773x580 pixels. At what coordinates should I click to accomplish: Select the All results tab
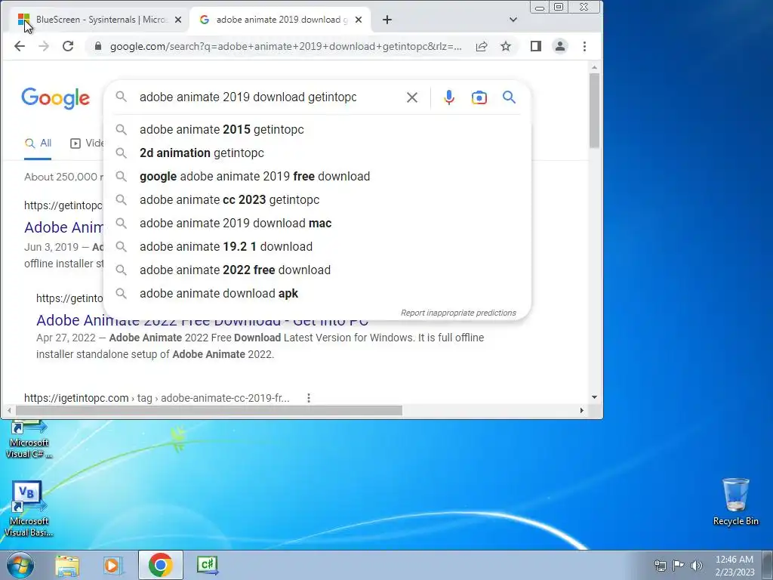click(38, 143)
